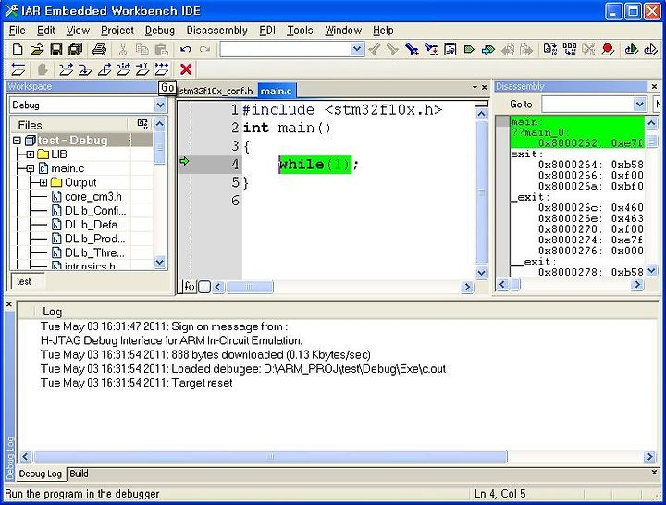This screenshot has height=505, width=666.
Task: Open the File menu
Action: tap(17, 31)
